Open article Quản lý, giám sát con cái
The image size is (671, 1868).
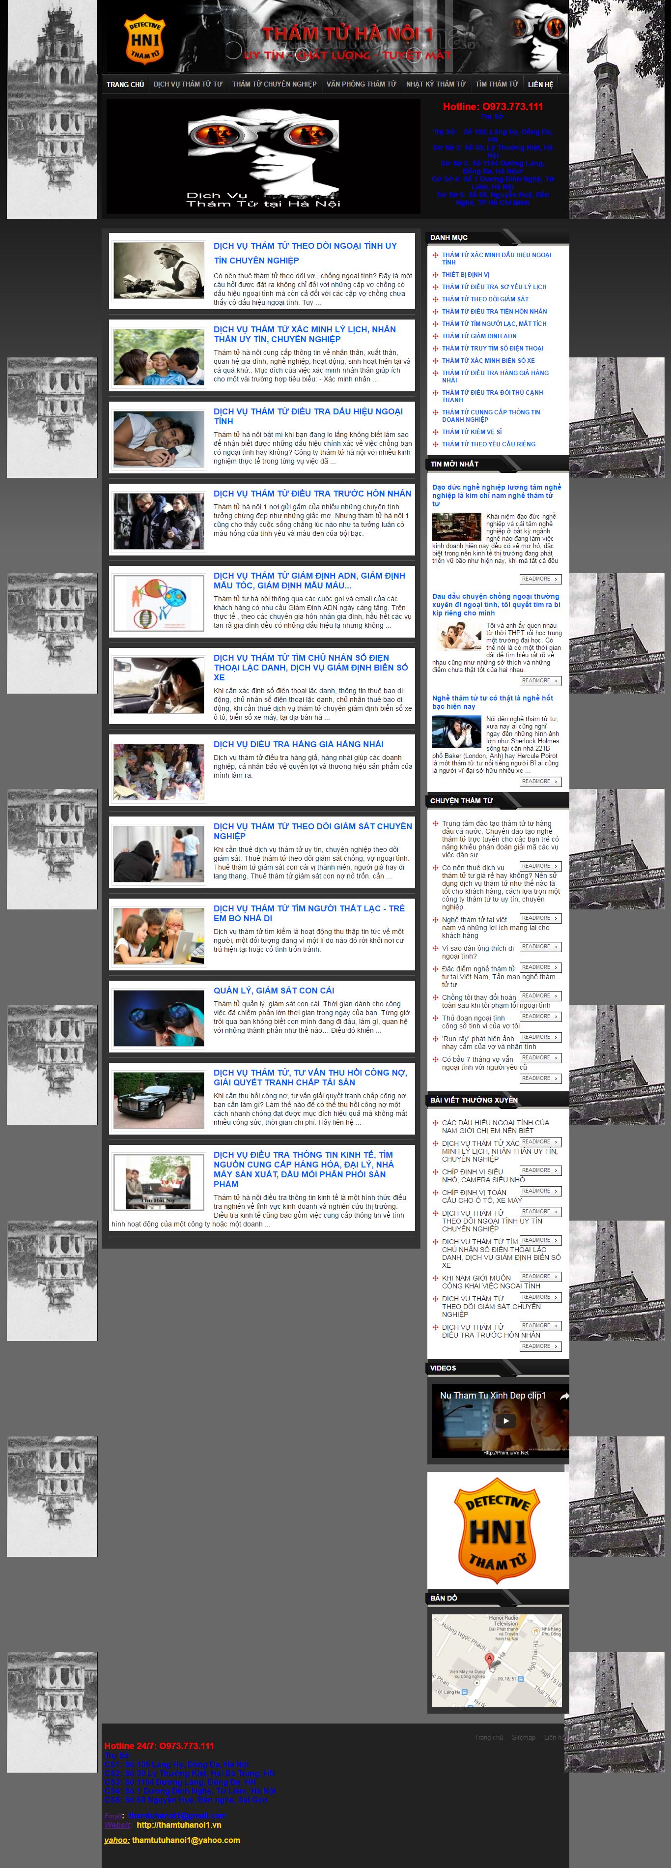[273, 991]
